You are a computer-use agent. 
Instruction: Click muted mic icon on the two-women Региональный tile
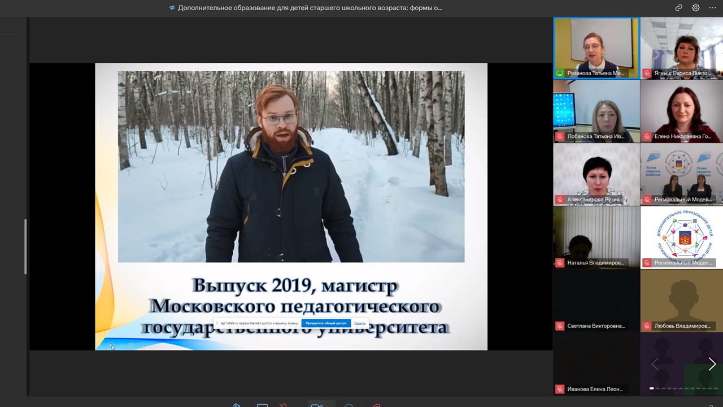pyautogui.click(x=647, y=200)
